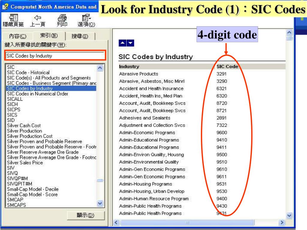Select 'Silver Sales Price' index entry

point(25,163)
